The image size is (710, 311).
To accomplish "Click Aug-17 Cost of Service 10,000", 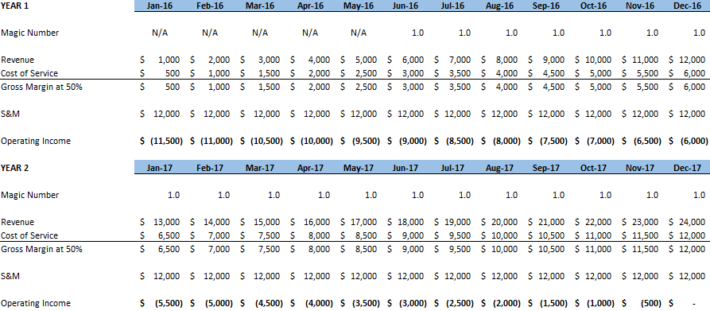I will (504, 236).
